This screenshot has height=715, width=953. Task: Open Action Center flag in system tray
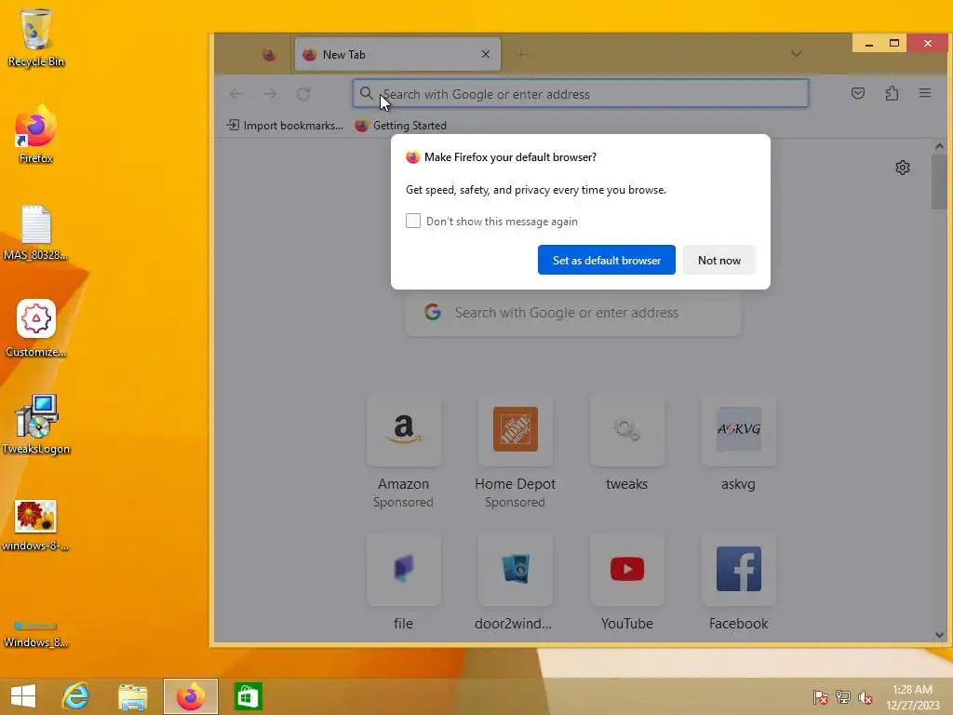[821, 697]
